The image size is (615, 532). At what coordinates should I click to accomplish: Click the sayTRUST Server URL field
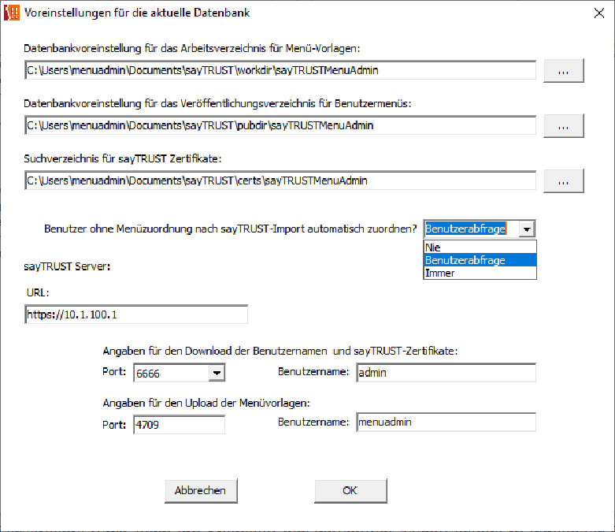click(x=136, y=314)
